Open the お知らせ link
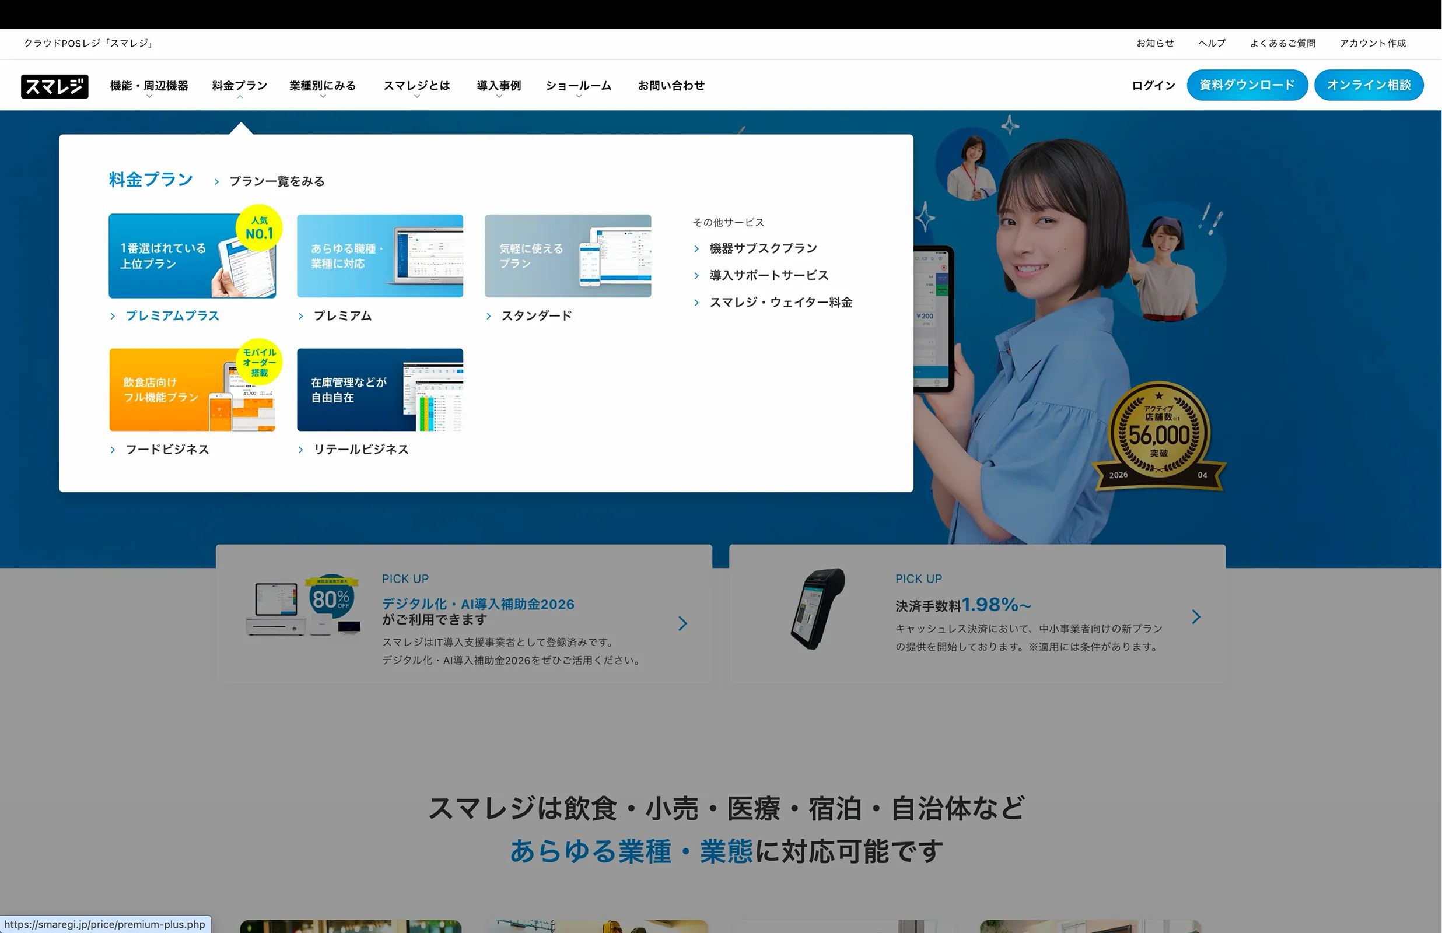1442x933 pixels. pos(1155,44)
